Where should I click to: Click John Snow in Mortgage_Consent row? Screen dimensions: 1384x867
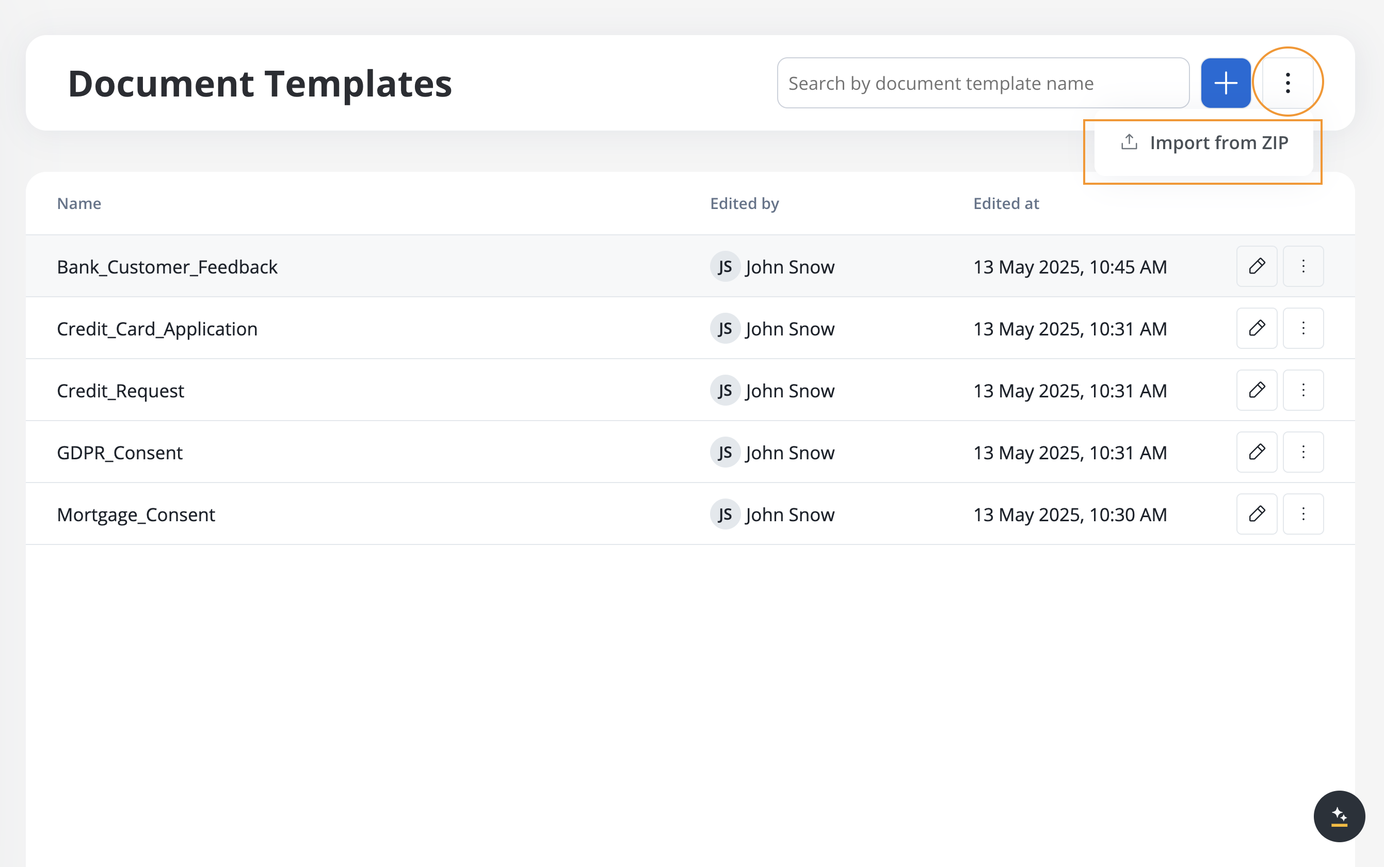(x=790, y=515)
